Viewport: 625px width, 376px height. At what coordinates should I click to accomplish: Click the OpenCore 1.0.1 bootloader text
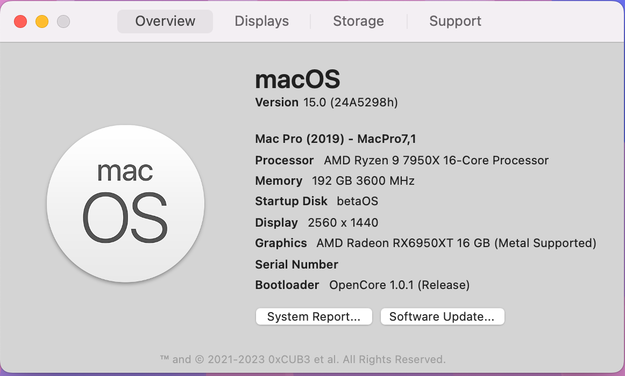tap(399, 285)
